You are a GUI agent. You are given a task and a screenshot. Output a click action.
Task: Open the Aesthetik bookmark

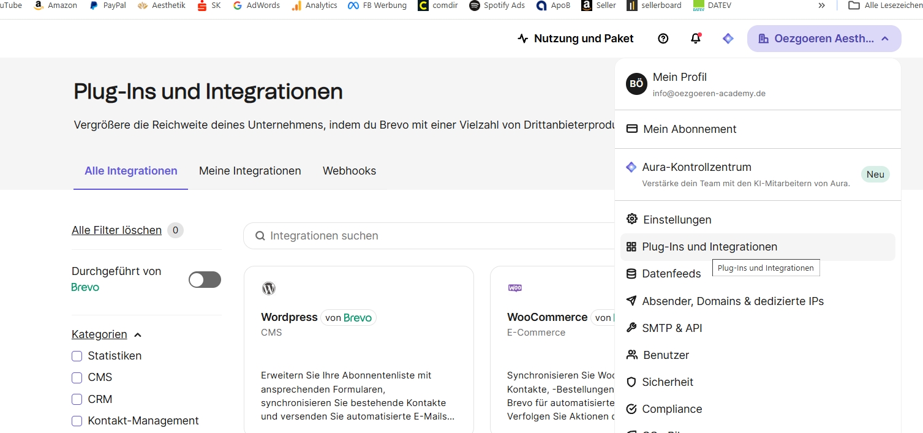[x=161, y=6]
